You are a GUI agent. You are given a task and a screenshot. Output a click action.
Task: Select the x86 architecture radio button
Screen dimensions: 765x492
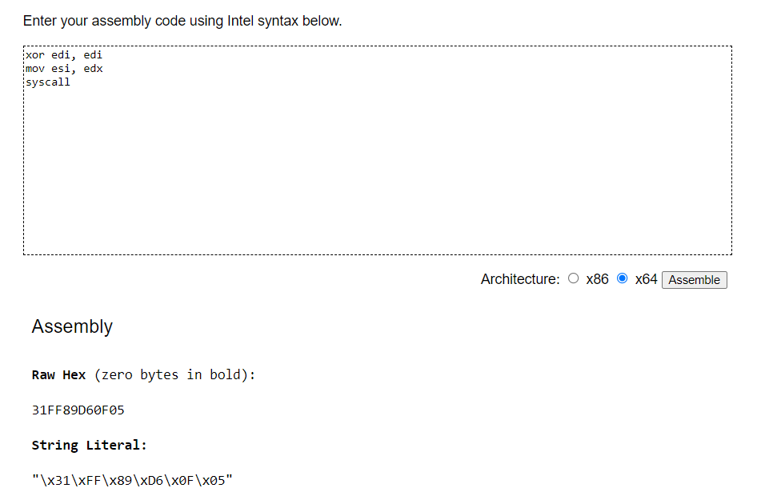(x=573, y=279)
